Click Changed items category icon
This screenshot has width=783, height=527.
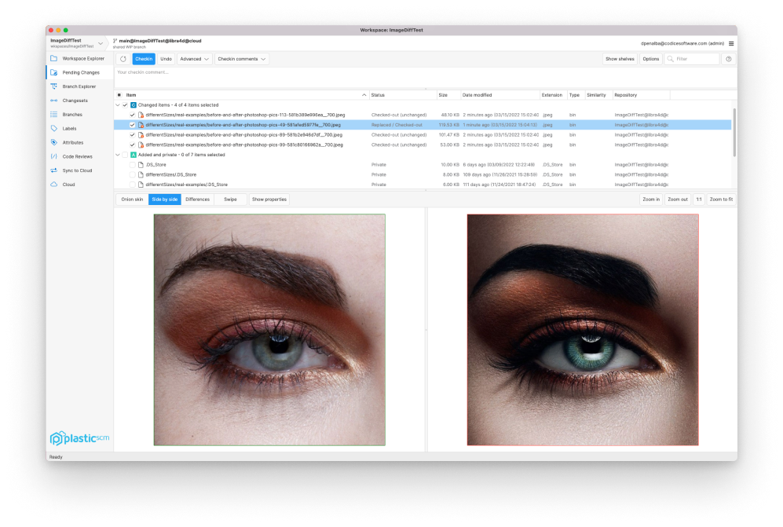coord(134,105)
